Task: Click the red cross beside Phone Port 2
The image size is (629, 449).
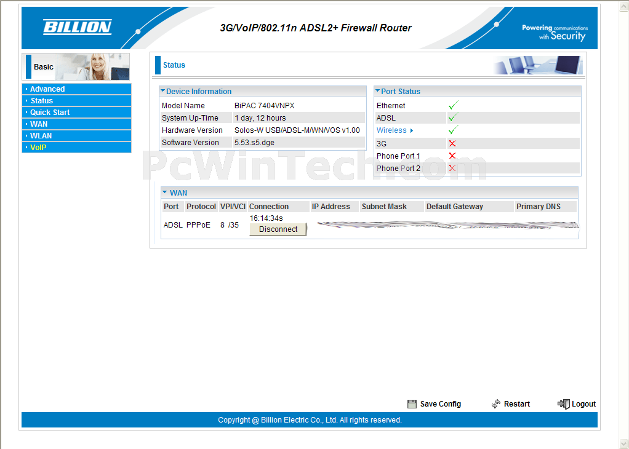Action: (x=452, y=168)
